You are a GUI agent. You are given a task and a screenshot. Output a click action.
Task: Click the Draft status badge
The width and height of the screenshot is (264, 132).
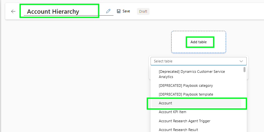[x=143, y=11]
